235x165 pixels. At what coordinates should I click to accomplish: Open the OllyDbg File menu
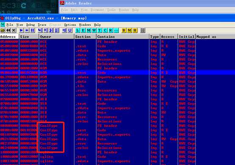[10, 25]
